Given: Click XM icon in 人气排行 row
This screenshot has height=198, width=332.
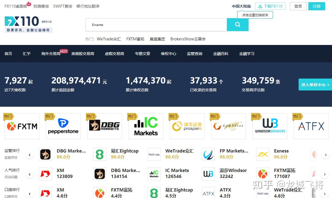Looking at the screenshot, I should (45, 174).
